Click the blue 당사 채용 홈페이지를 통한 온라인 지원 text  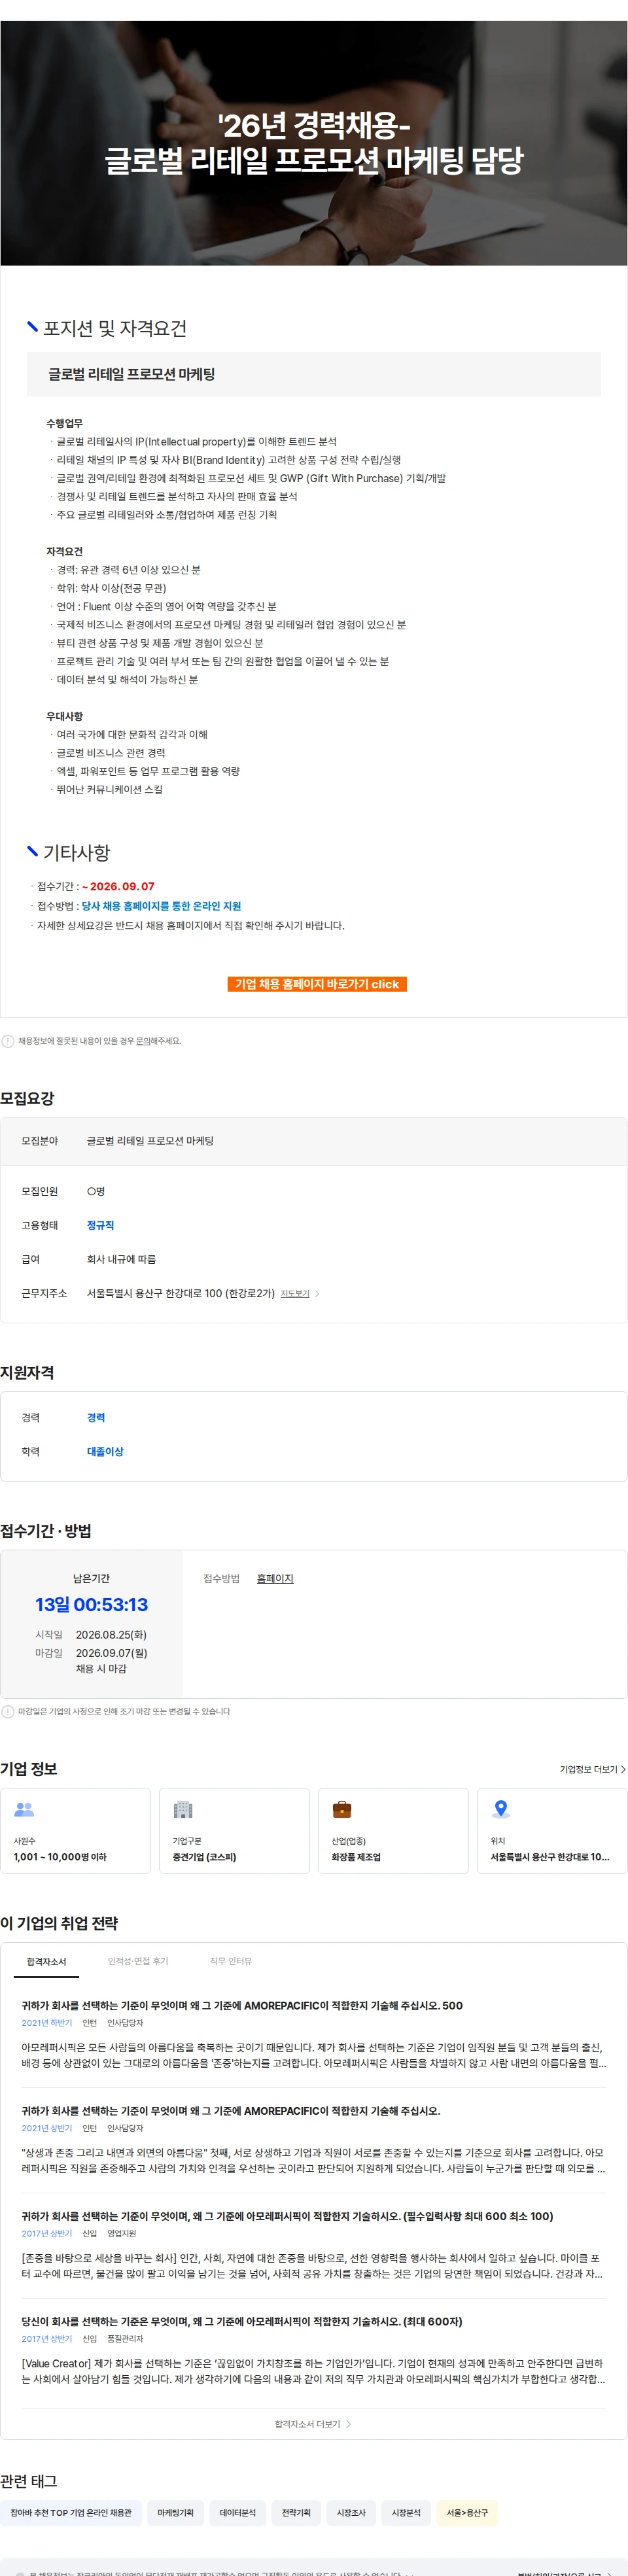pos(161,906)
